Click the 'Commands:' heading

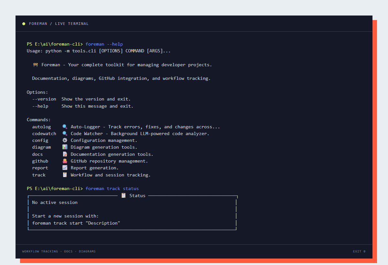(39, 120)
